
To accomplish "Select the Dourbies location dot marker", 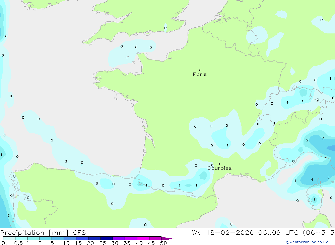I will [x=219, y=164].
